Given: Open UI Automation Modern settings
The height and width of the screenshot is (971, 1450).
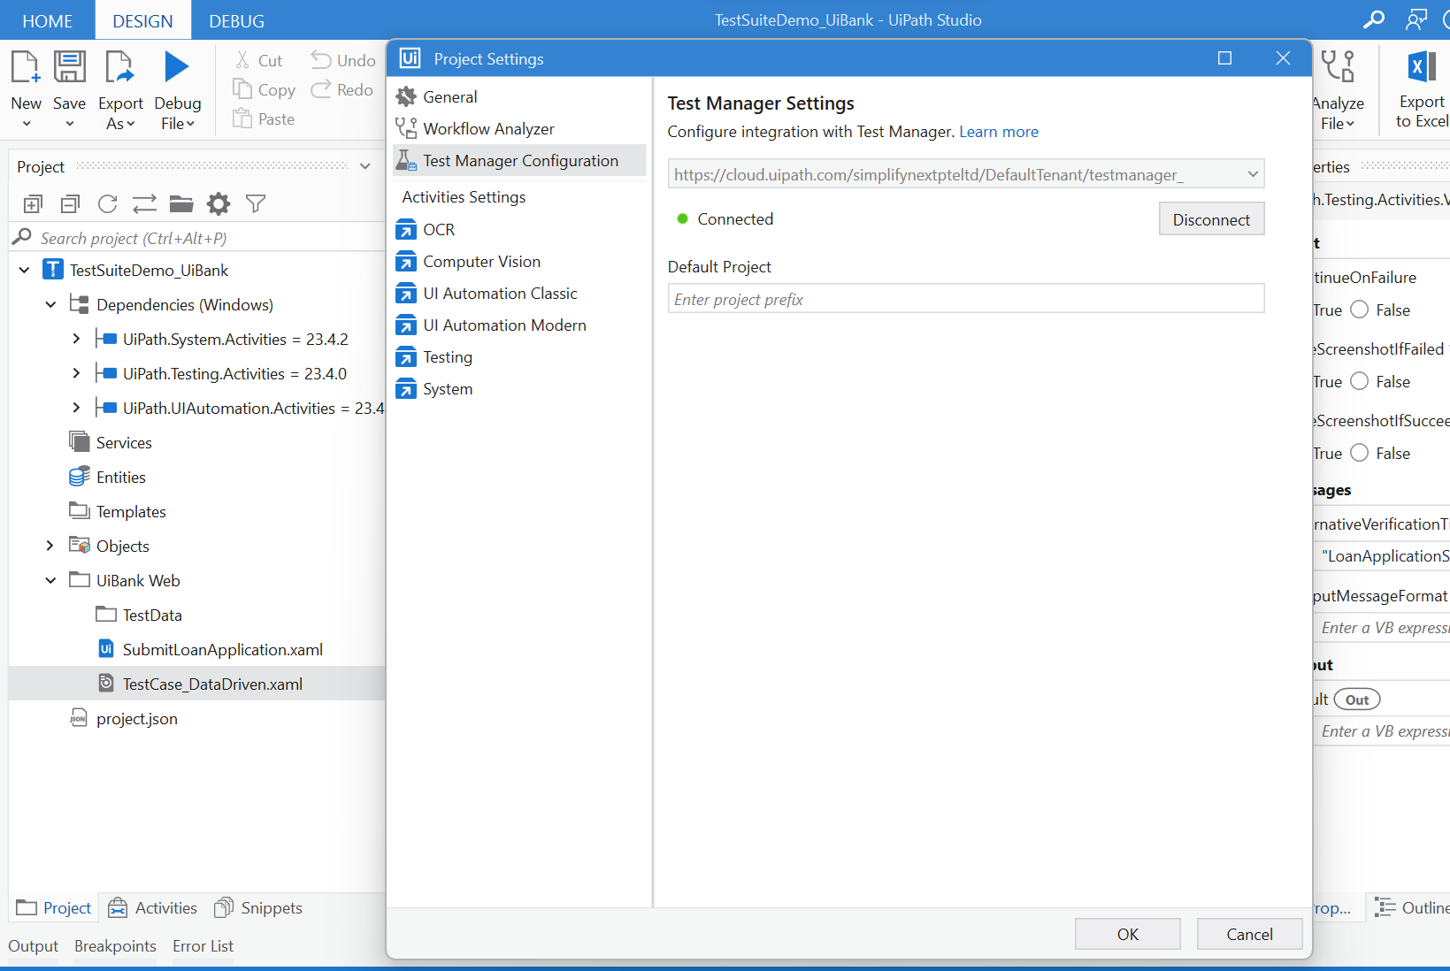Looking at the screenshot, I should pos(519,325).
